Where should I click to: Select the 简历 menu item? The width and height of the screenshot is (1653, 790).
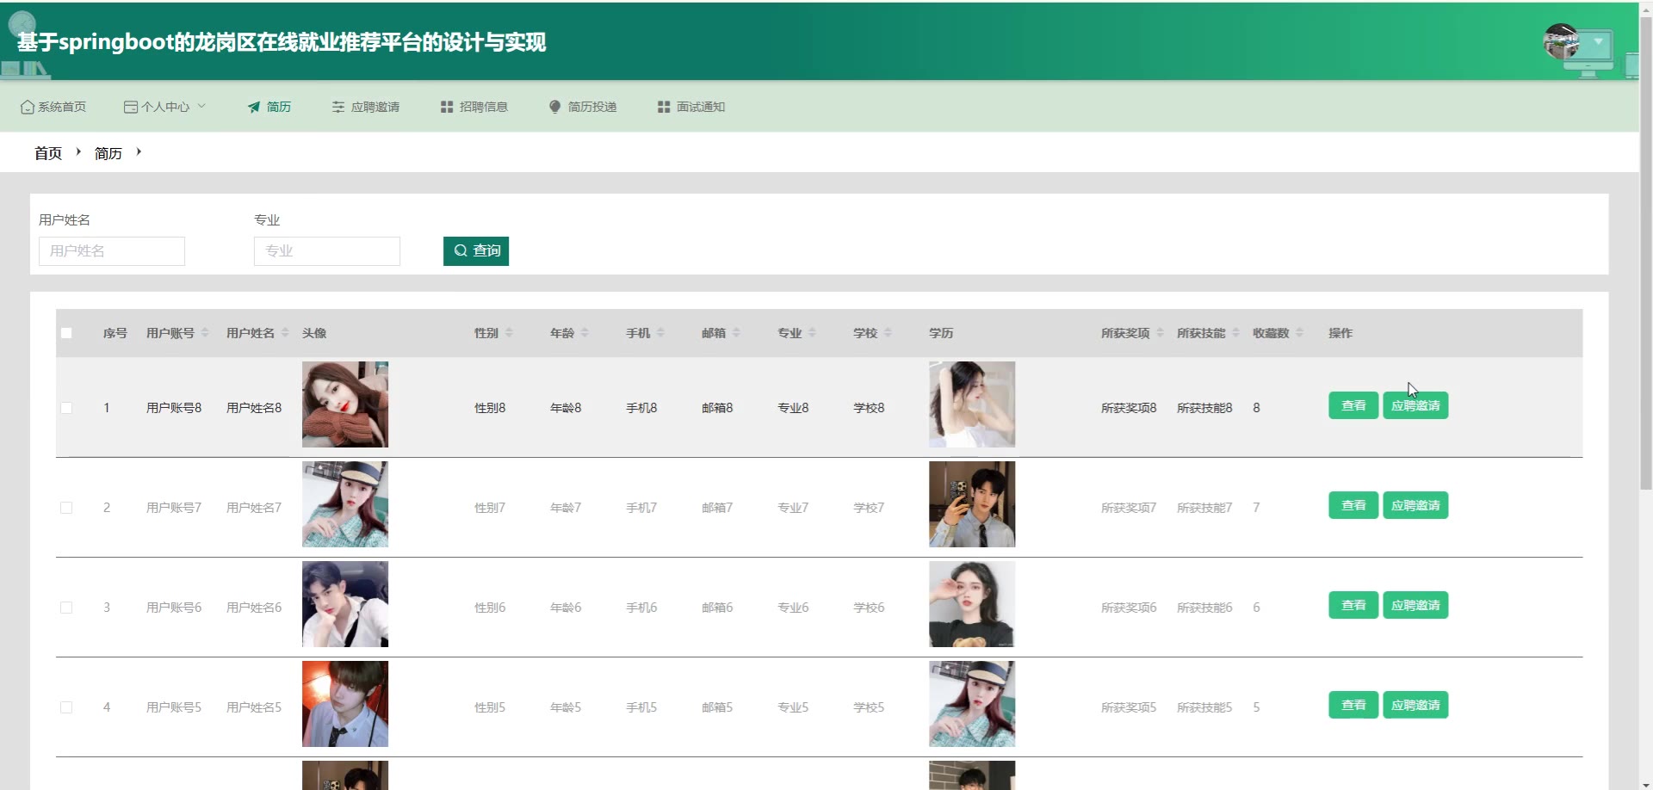pos(269,107)
